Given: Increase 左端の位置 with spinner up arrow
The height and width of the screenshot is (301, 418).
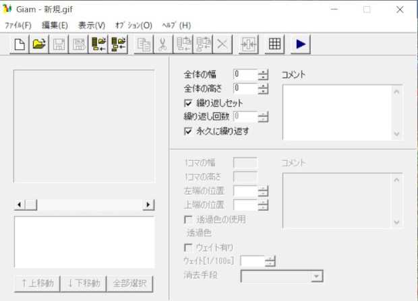Looking at the screenshot, I should point(263,189).
